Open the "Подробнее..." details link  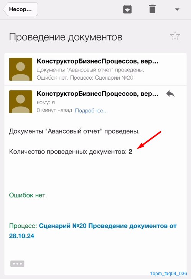(91, 111)
